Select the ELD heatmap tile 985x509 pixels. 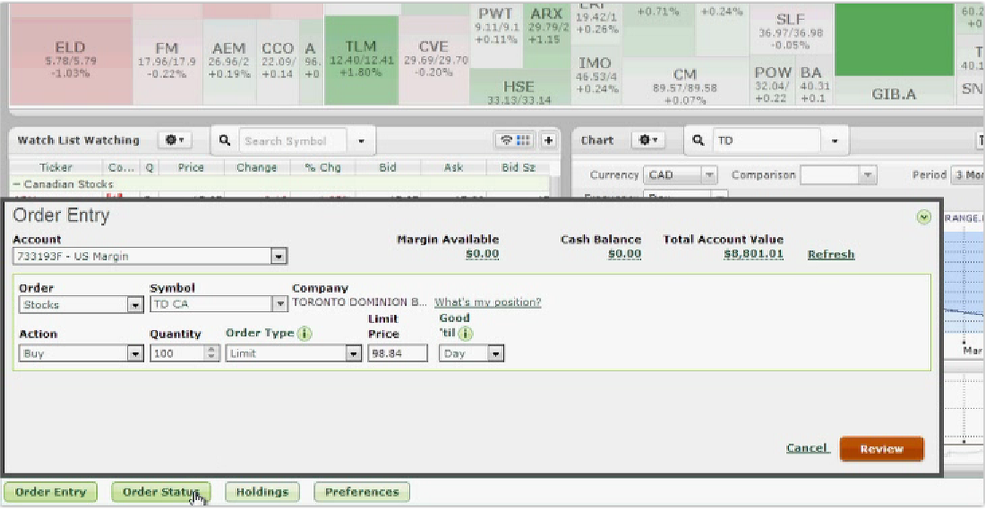[71, 60]
